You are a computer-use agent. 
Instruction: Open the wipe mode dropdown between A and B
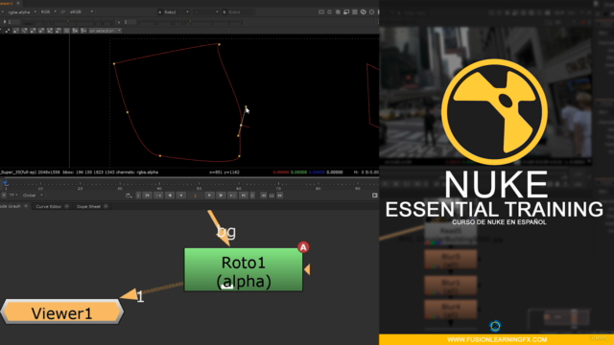point(206,12)
